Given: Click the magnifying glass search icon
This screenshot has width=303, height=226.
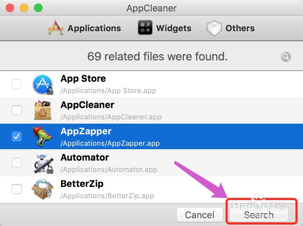Looking at the screenshot, I should pyautogui.click(x=286, y=56).
